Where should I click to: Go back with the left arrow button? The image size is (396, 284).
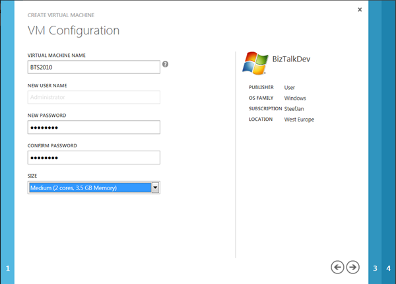click(x=337, y=267)
